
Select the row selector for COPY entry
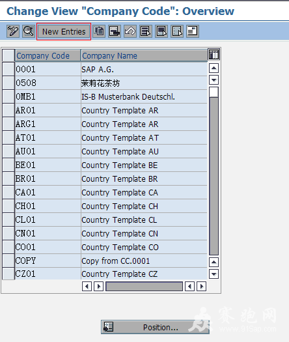8,261
